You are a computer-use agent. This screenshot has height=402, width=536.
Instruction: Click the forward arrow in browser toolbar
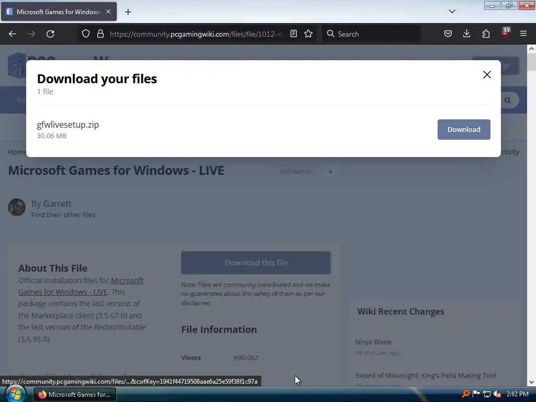(31, 34)
